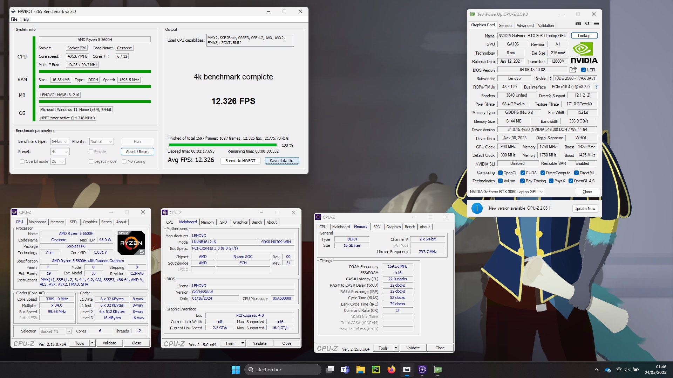Expand Tools arrow in CPU-Z Mainboard window

[243, 343]
